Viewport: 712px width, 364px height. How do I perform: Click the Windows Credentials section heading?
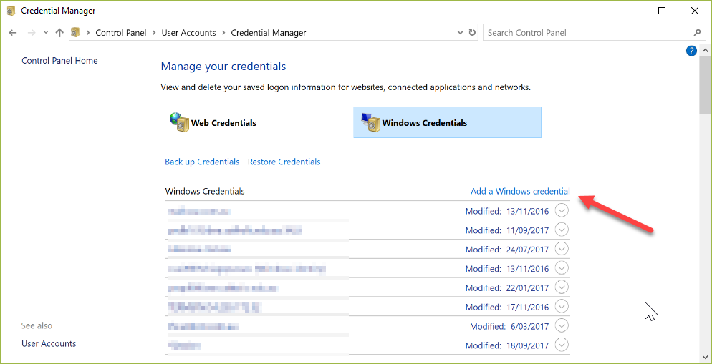(x=205, y=191)
